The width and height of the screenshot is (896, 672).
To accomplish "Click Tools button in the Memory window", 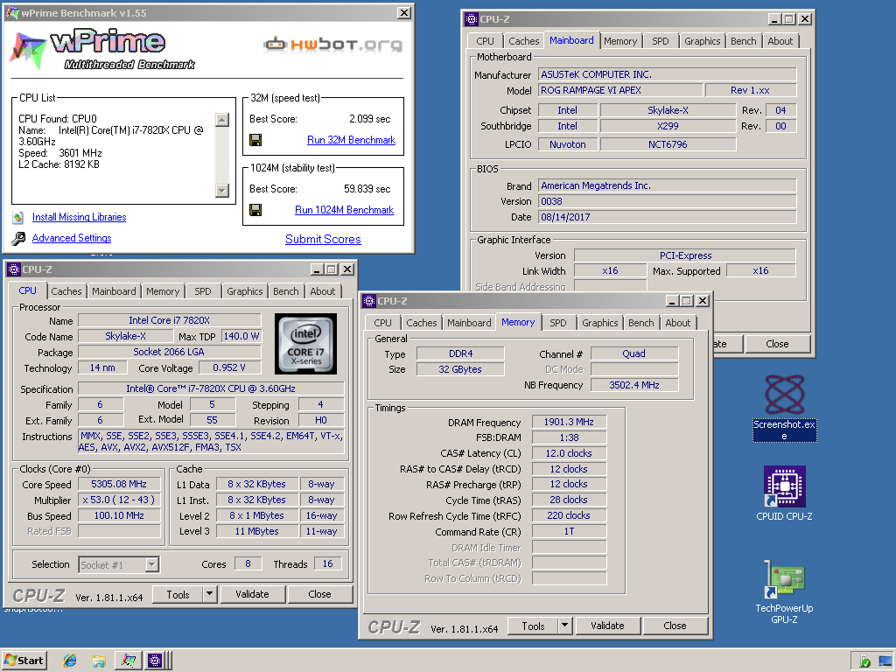I will pyautogui.click(x=533, y=626).
